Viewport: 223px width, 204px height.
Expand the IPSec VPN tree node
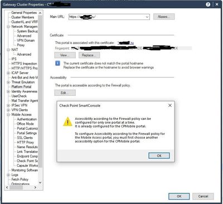pyautogui.click(x=8, y=105)
